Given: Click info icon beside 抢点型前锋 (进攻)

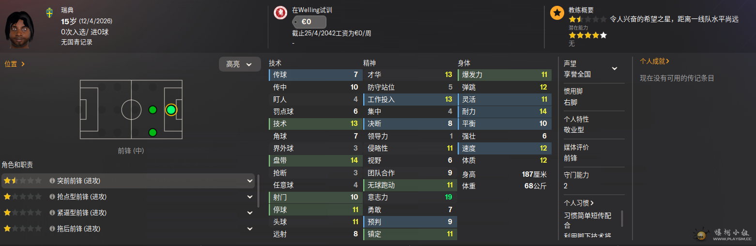Looking at the screenshot, I should (x=52, y=197).
